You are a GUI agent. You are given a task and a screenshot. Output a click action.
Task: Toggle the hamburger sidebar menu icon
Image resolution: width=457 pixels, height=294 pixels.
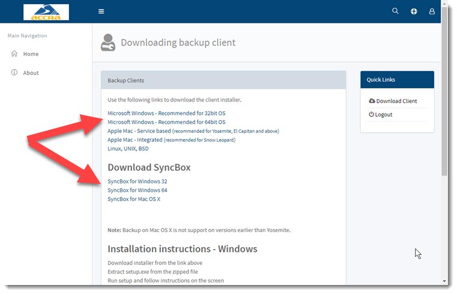click(x=101, y=11)
